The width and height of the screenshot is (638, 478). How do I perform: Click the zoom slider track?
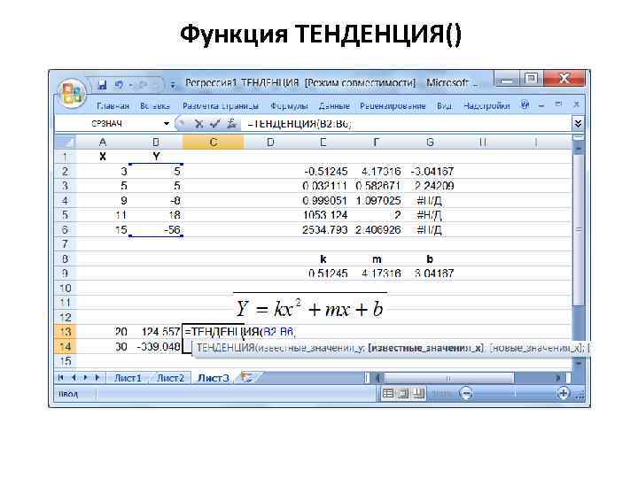pyautogui.click(x=515, y=393)
